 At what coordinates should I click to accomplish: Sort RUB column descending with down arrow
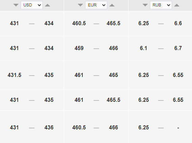[x=145, y=5]
